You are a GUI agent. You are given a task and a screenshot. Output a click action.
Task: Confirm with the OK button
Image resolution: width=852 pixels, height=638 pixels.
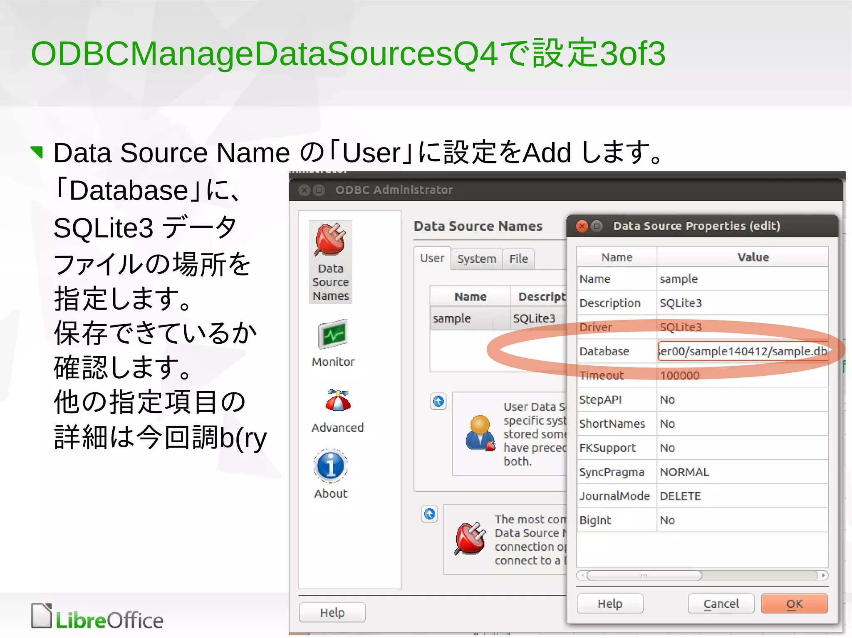[x=795, y=604]
